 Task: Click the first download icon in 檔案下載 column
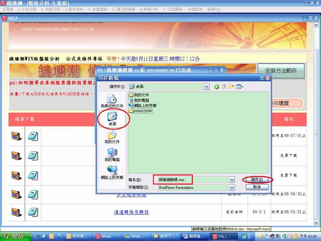coord(17,136)
